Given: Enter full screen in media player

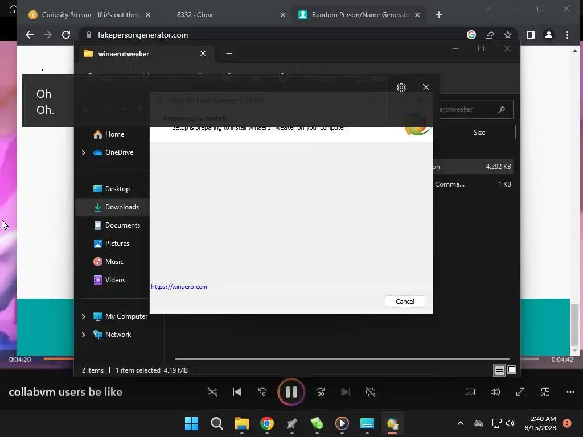Looking at the screenshot, I should 520,392.
